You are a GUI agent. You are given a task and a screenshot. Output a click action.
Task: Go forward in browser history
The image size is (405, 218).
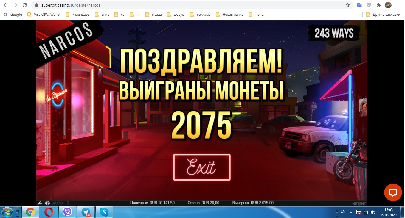coord(15,5)
